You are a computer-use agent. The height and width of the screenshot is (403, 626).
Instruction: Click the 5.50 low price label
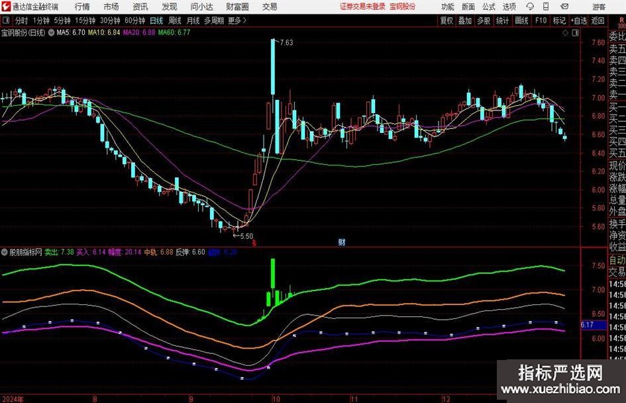[246, 236]
